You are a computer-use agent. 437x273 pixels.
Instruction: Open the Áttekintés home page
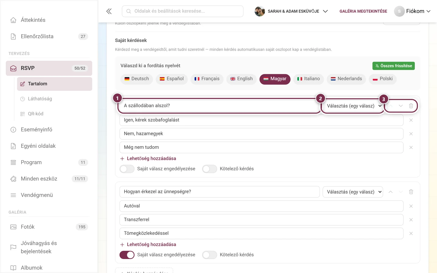(49, 20)
